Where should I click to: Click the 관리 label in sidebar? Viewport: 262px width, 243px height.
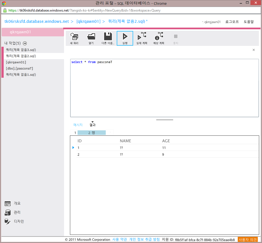(17, 212)
